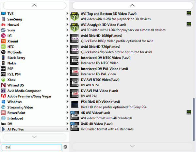Click NVIDIA badge beside AVI Anaglyph 3D

pyautogui.click(x=189, y=24)
